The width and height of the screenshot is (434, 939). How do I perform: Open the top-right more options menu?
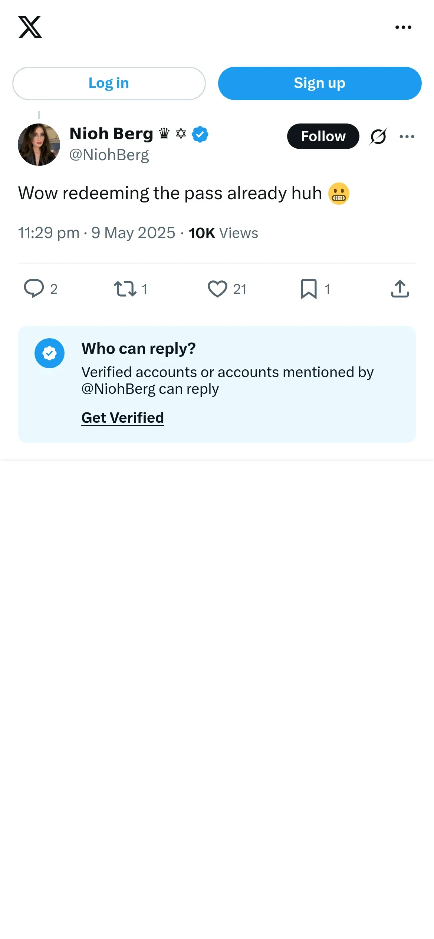point(403,27)
